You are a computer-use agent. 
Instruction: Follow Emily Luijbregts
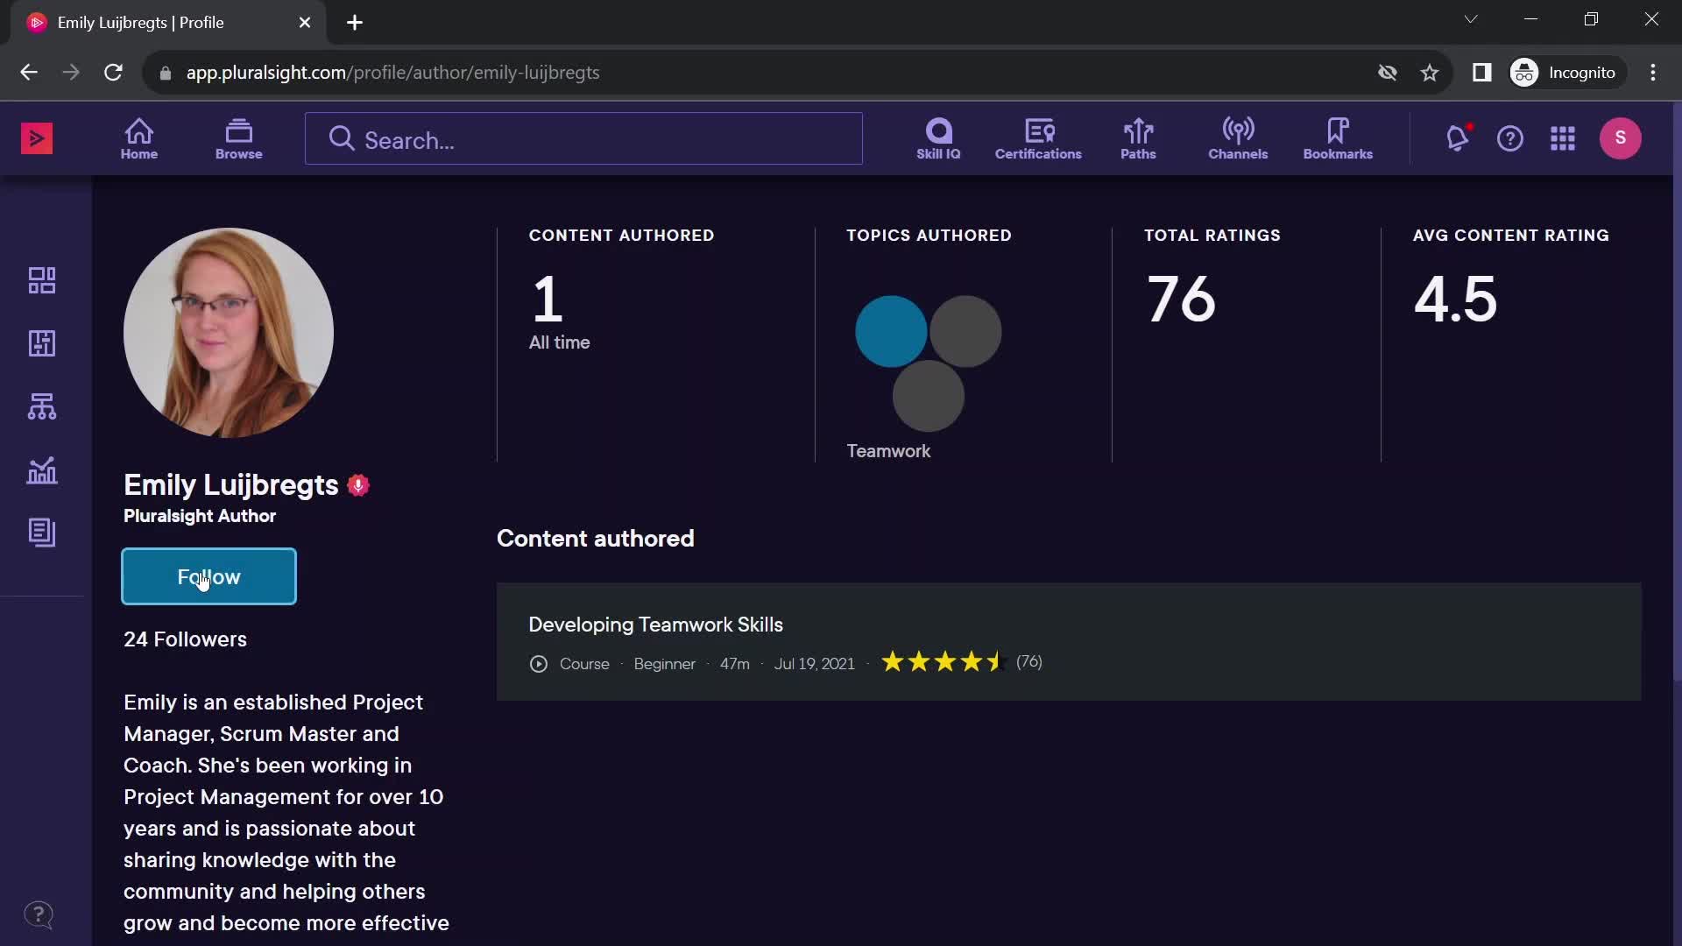pos(208,576)
